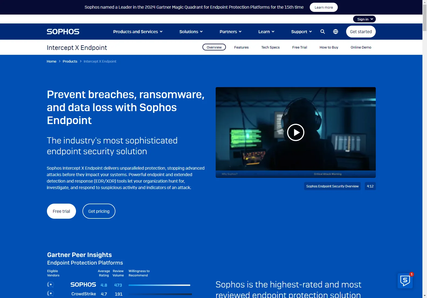Click the Gartner badge icon beside CrowdStrike row

click(50, 293)
